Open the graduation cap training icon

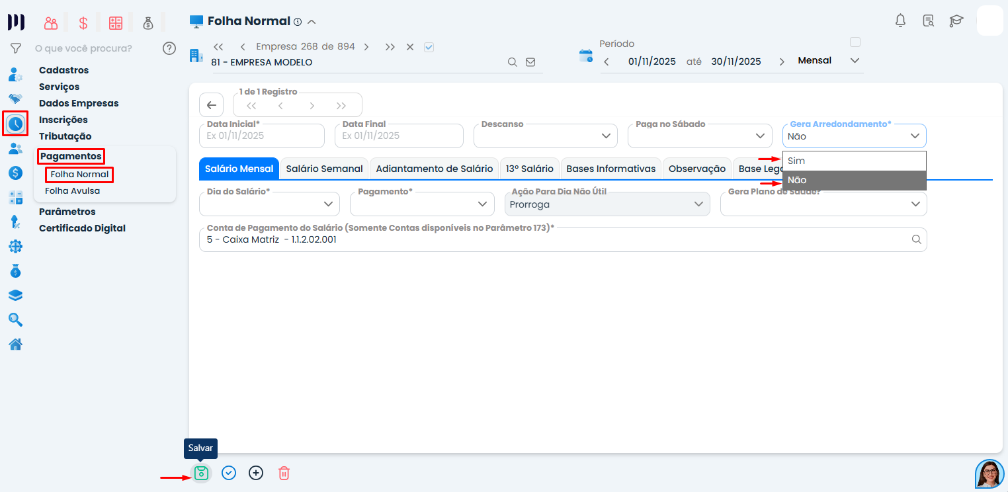click(x=956, y=20)
